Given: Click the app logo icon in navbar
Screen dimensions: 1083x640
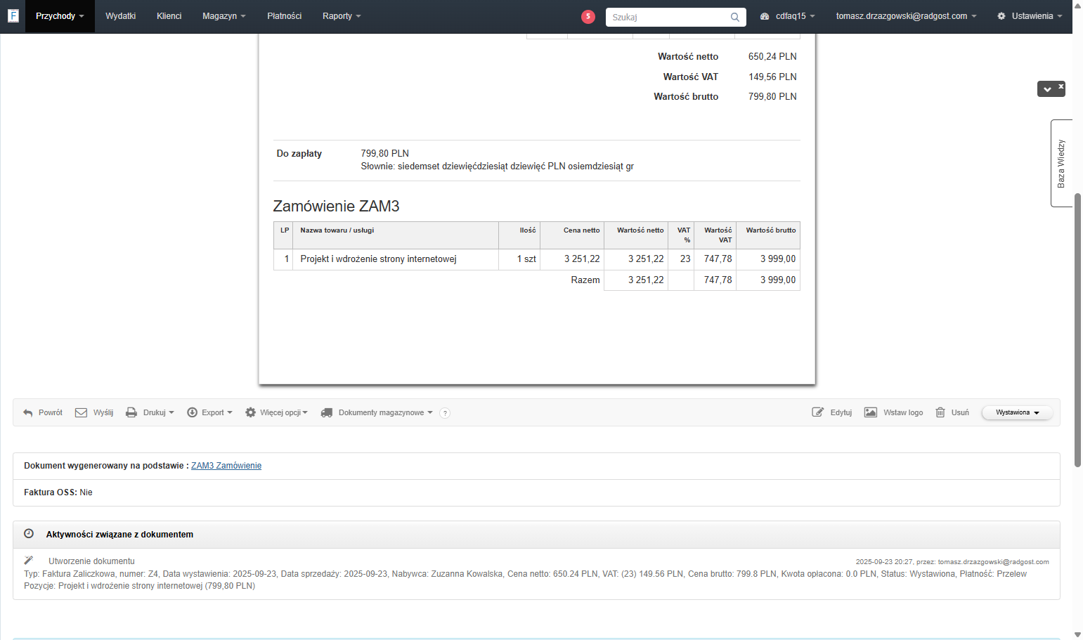Looking at the screenshot, I should click(13, 15).
